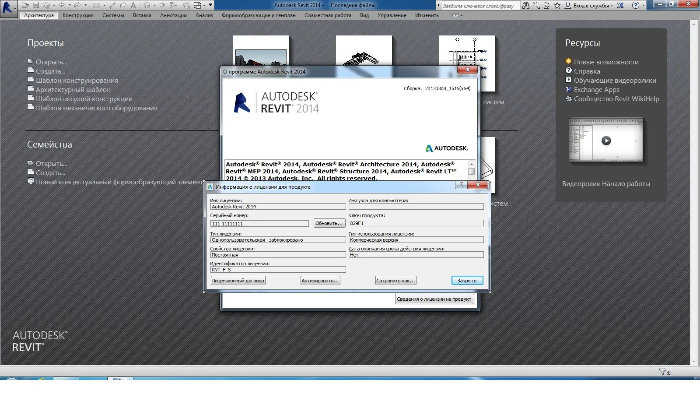Expand the Help dropdown arrow
This screenshot has width=700, height=394.
pos(643,5)
